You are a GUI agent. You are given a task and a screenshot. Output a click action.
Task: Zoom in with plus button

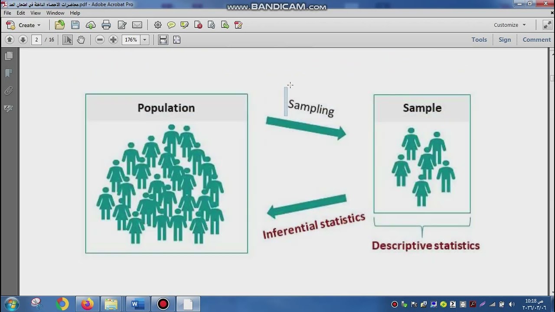(x=113, y=39)
